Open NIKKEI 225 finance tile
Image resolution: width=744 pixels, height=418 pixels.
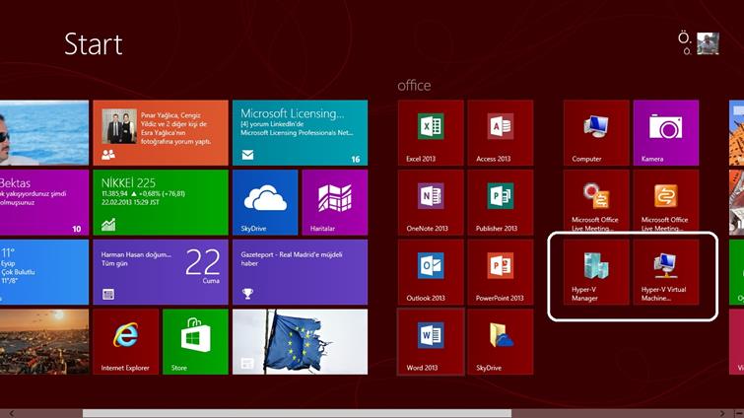click(161, 203)
